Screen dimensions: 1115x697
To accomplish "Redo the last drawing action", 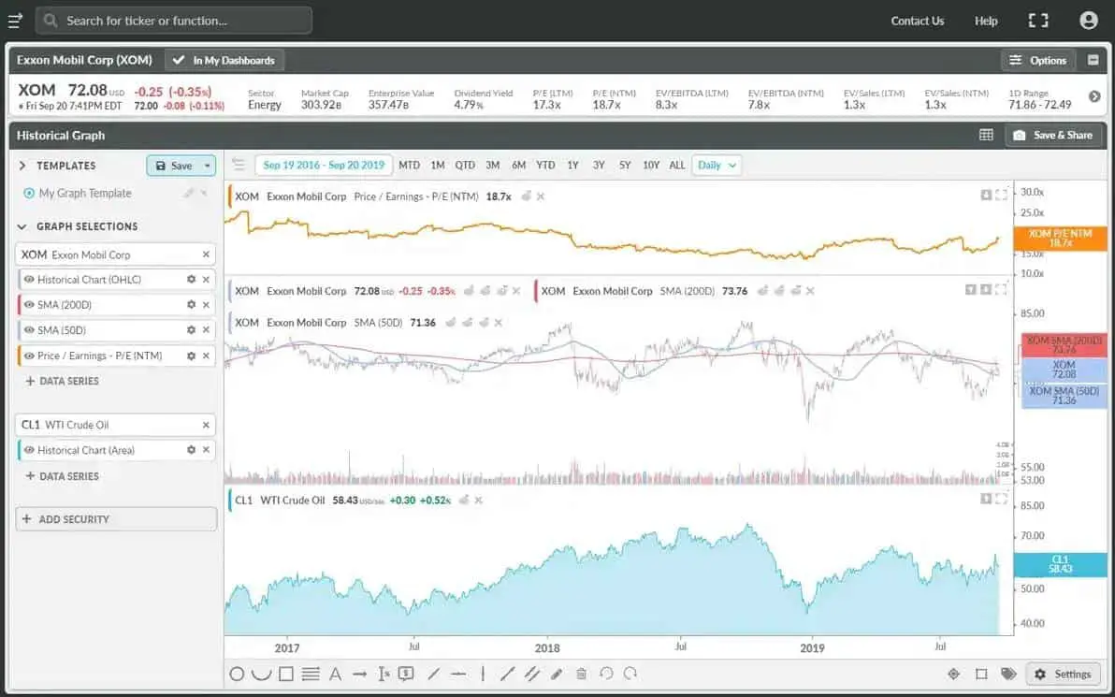I will [x=630, y=675].
